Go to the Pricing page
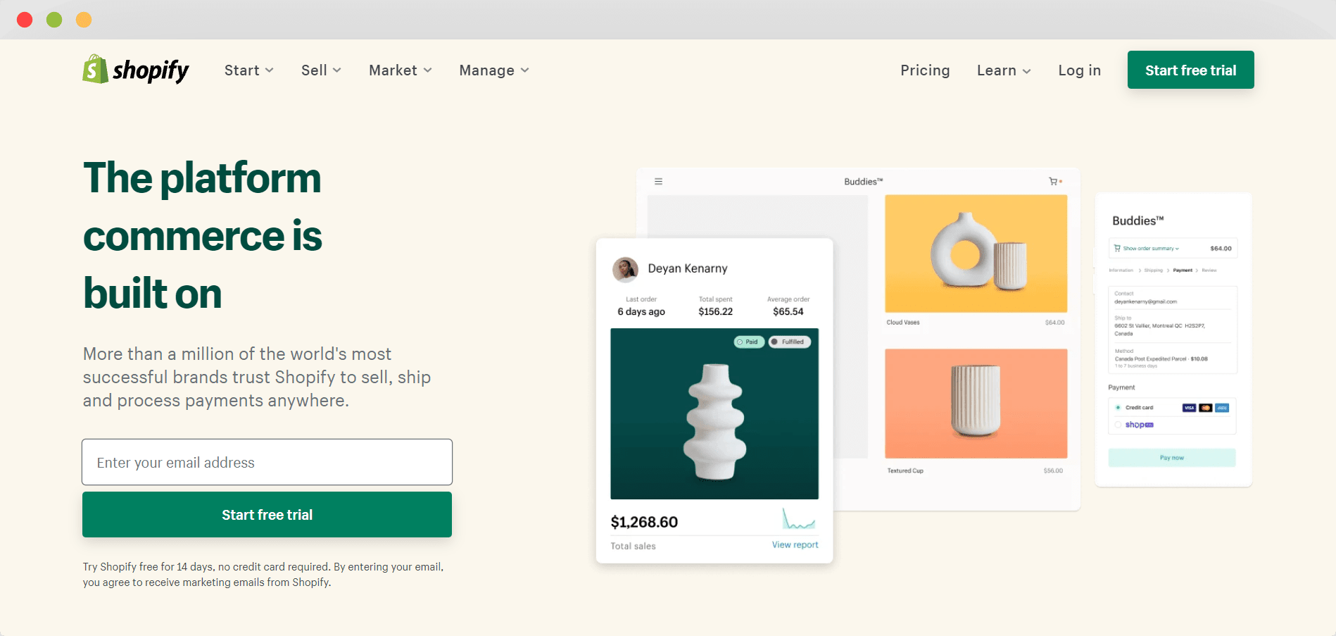 (x=925, y=70)
